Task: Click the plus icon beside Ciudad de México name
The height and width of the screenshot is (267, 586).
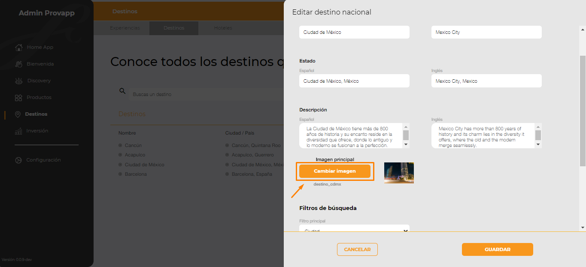Action: tap(120, 165)
